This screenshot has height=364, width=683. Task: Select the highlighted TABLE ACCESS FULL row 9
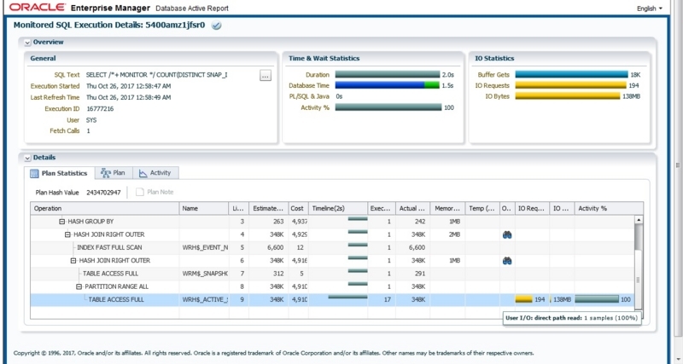332,299
